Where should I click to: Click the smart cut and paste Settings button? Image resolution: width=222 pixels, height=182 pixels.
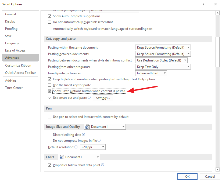[x=103, y=98]
